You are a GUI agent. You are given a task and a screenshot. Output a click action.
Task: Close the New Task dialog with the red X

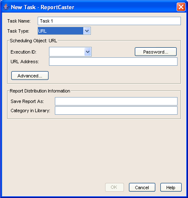[181, 7]
